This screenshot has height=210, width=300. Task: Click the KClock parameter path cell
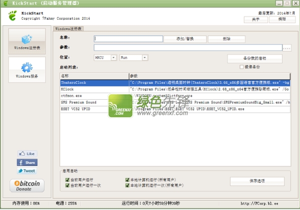tap(210, 89)
